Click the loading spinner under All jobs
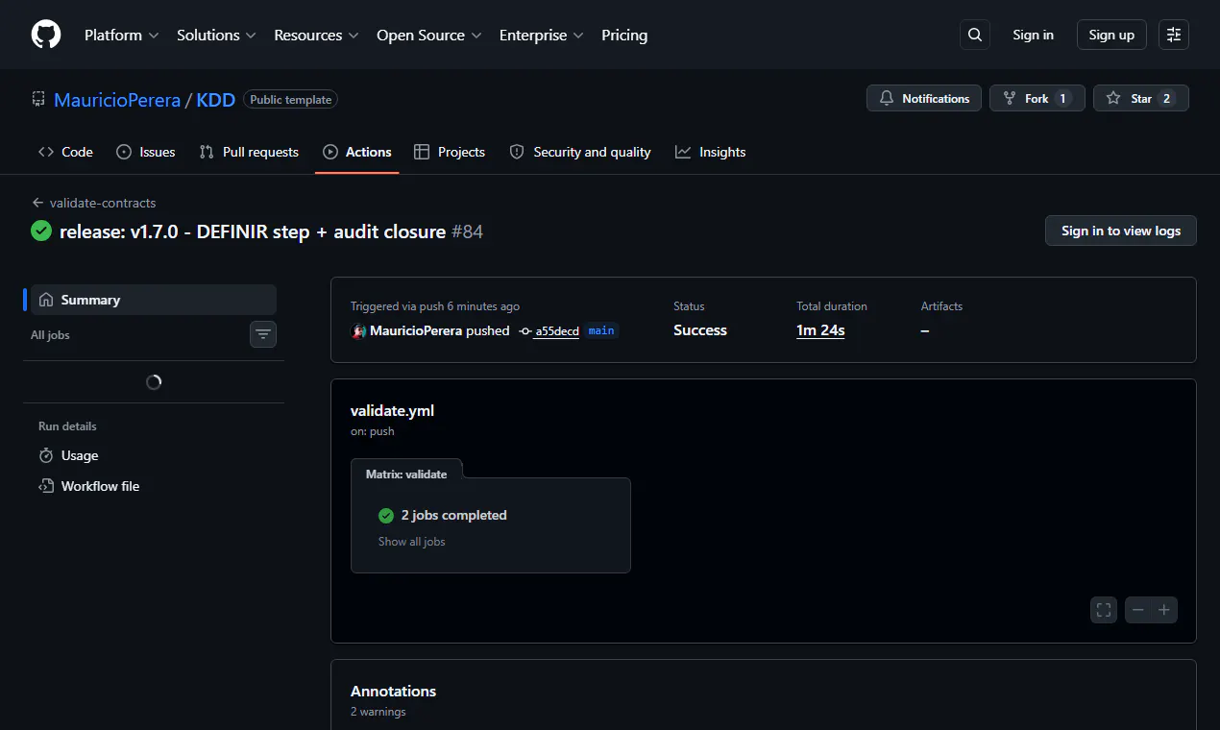The image size is (1220, 730). (x=154, y=382)
